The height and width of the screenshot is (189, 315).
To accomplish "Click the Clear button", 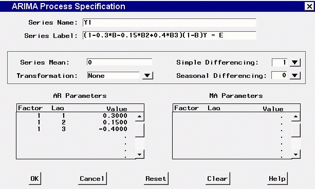I will (218, 178).
